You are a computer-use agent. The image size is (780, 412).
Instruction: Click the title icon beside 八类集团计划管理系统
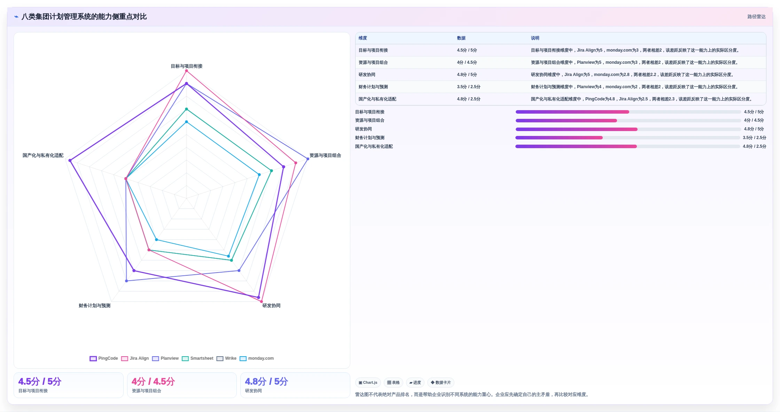[16, 17]
